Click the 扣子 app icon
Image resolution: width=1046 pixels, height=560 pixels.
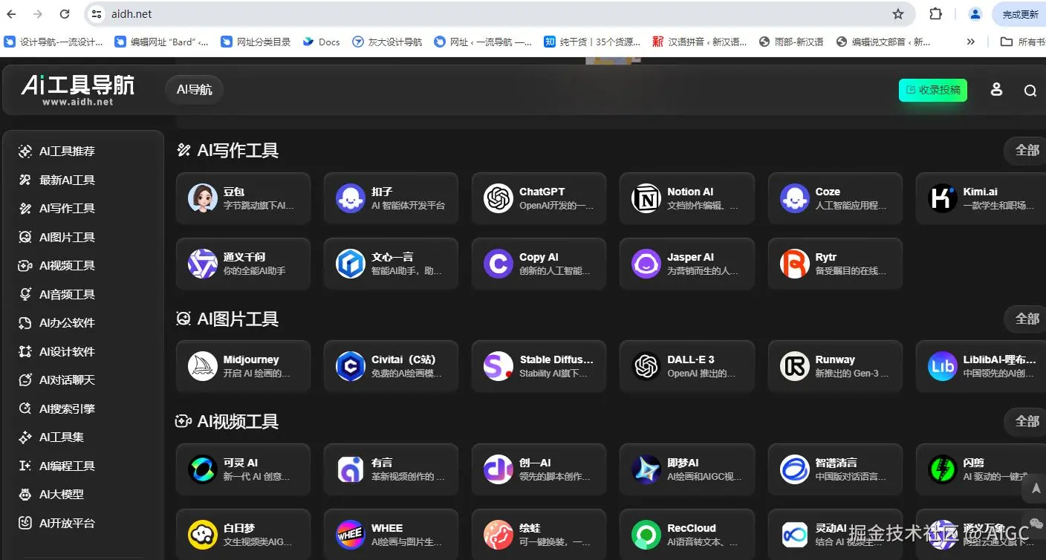(x=350, y=198)
